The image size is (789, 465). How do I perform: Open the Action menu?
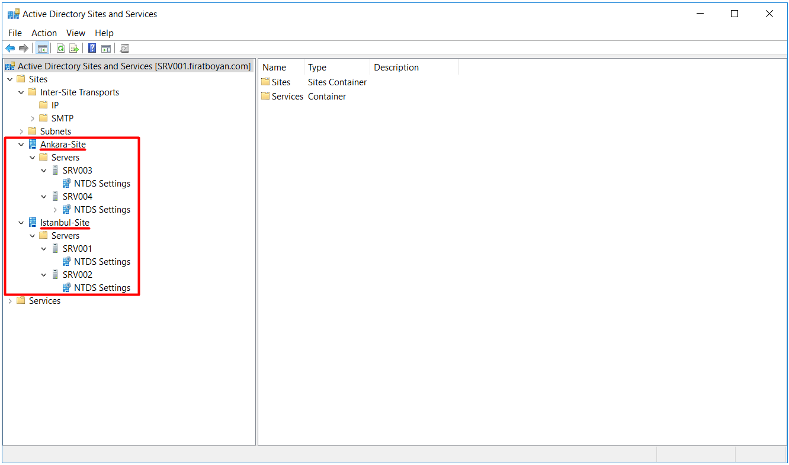pyautogui.click(x=44, y=33)
